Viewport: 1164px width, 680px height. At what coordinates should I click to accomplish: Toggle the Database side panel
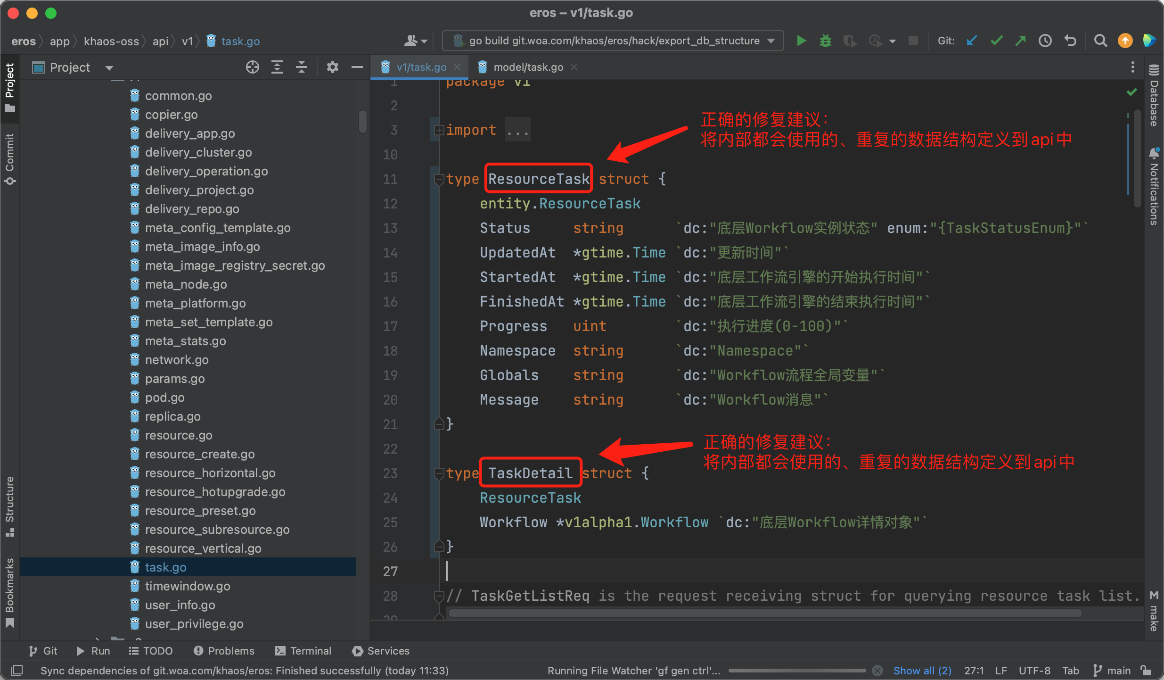[x=1154, y=97]
